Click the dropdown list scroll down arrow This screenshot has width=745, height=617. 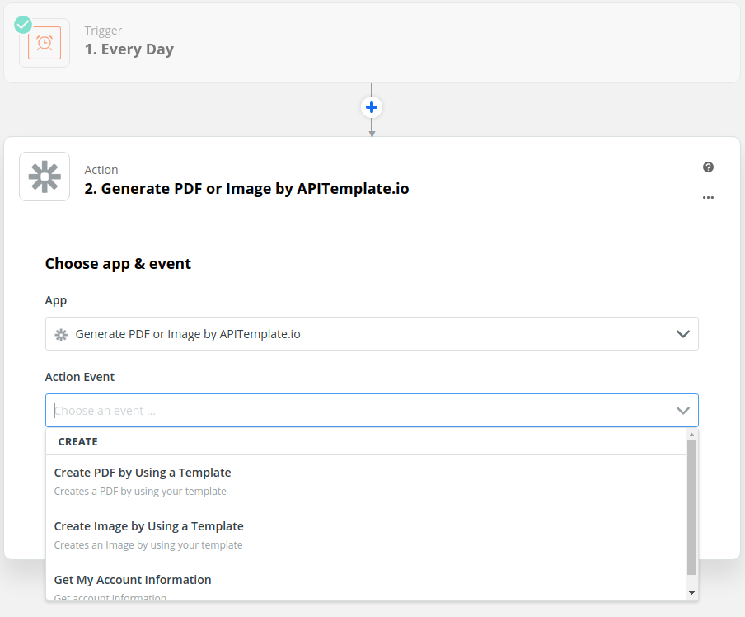691,593
